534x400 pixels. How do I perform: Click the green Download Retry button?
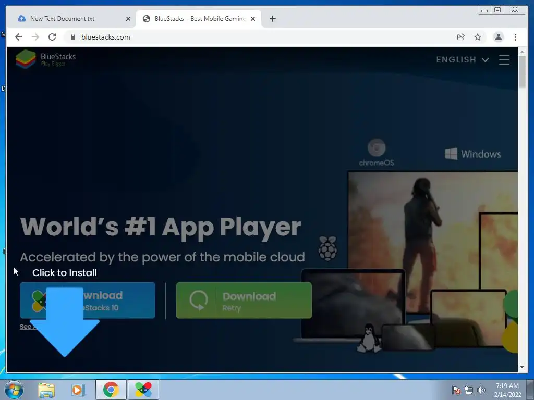click(244, 301)
